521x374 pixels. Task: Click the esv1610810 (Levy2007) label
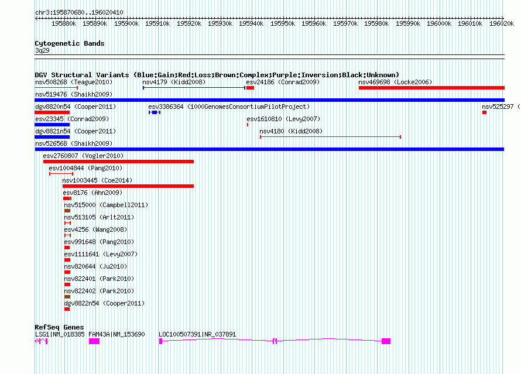click(283, 119)
